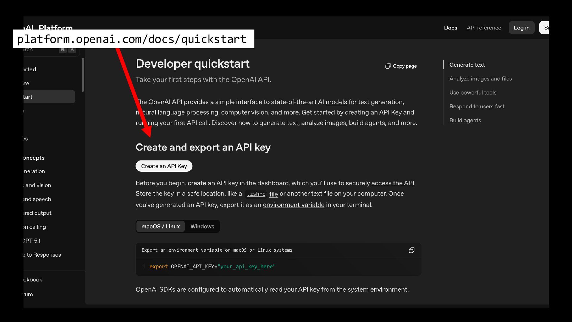Viewport: 572px width, 322px height.
Task: Navigate to Respond to users fast
Action: point(477,106)
